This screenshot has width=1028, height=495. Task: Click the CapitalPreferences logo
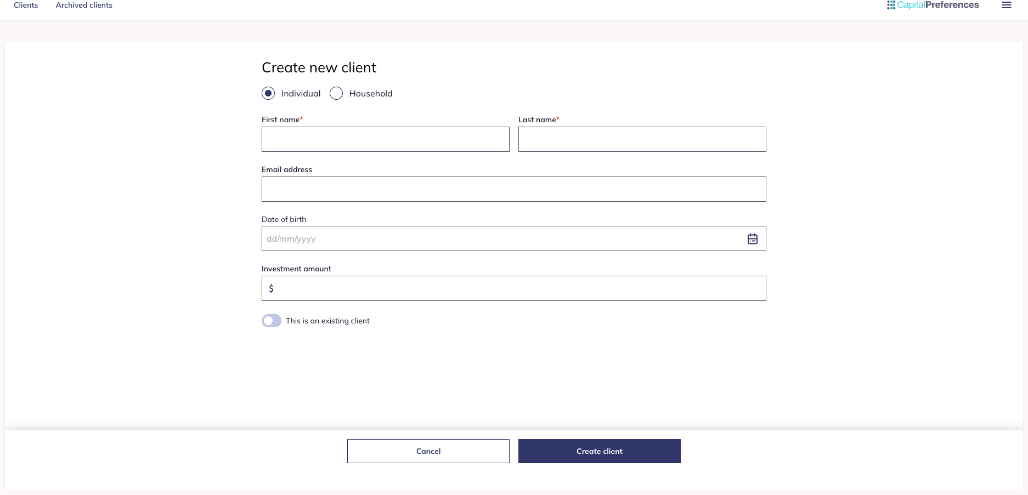click(x=933, y=5)
